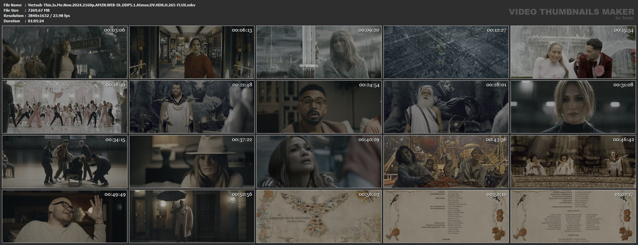View the dance scene thumbnail at 00:18:41
The width and height of the screenshot is (638, 245).
coord(65,107)
